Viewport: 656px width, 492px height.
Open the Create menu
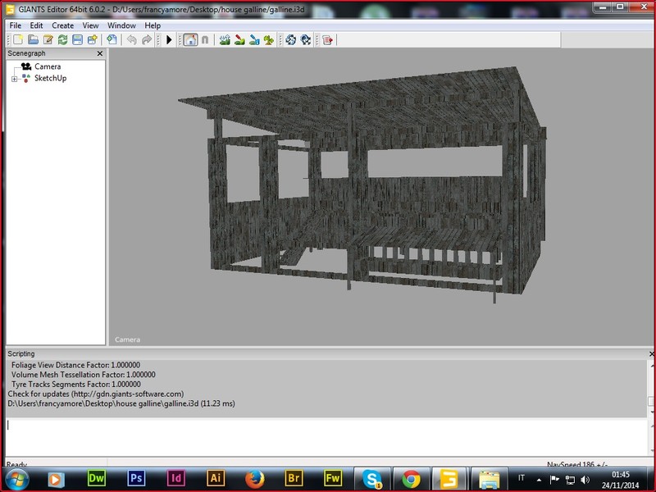[62, 25]
